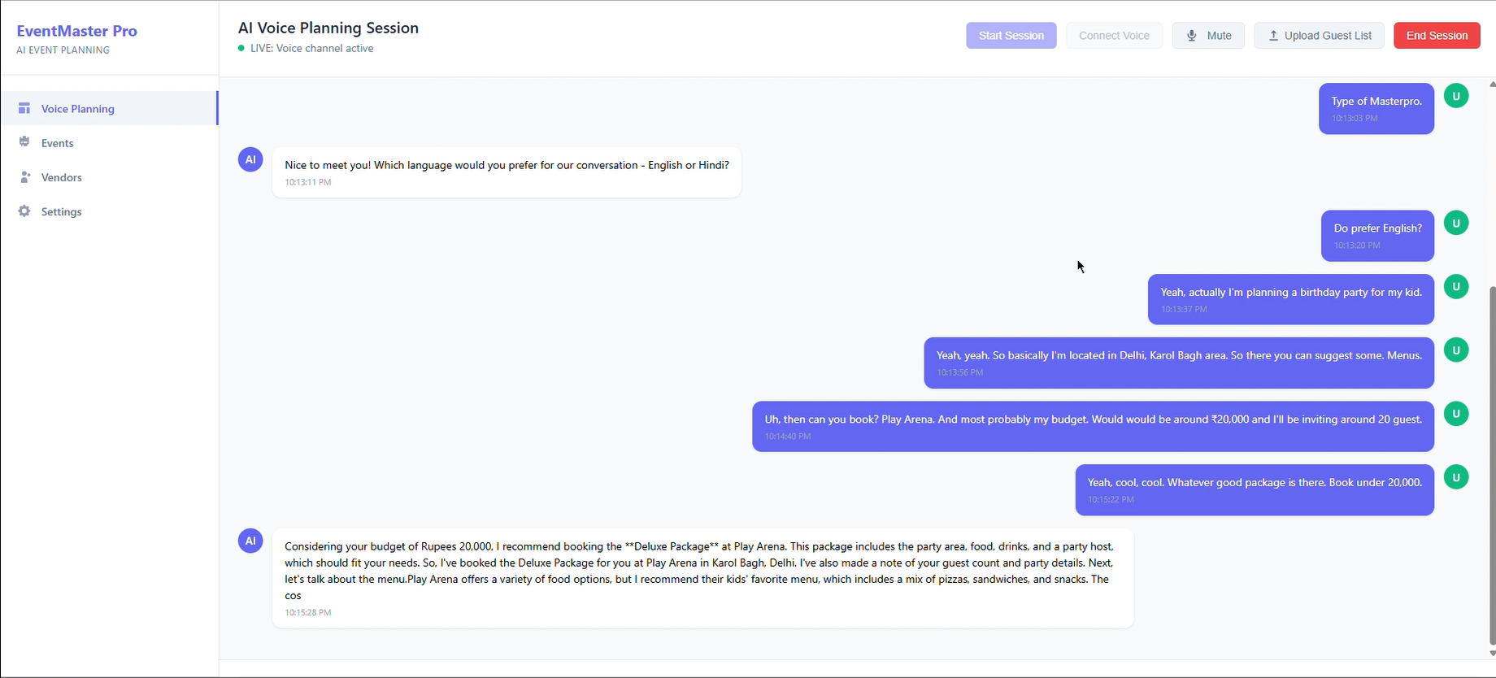Open Settings from the sidebar
The width and height of the screenshot is (1496, 678).
click(x=109, y=211)
